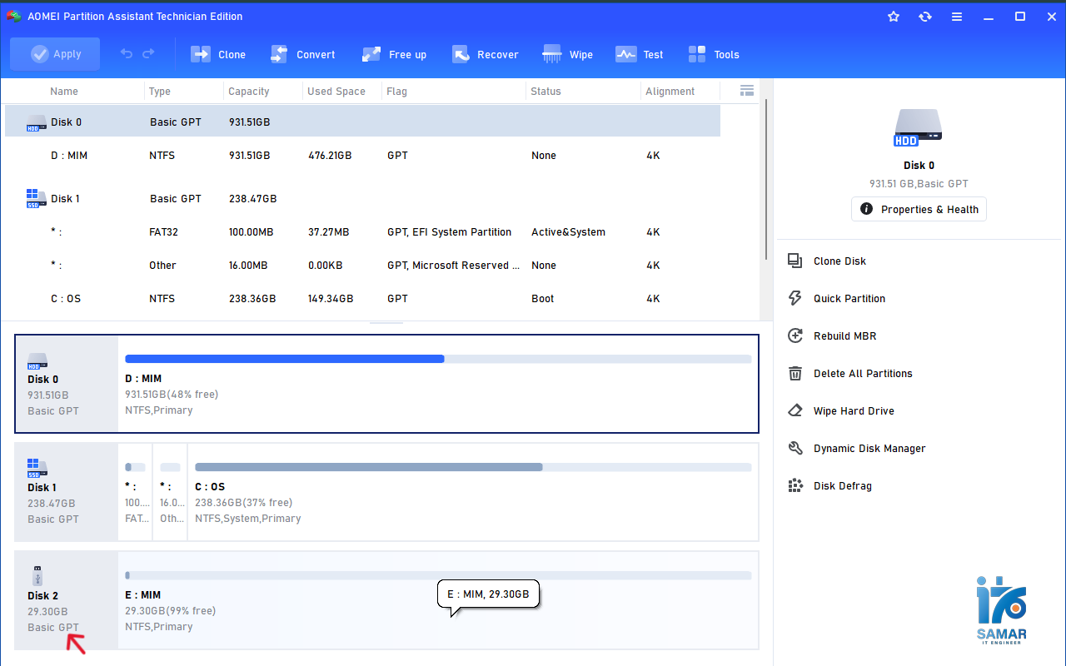The width and height of the screenshot is (1066, 666).
Task: Click the Capacity column header
Action: tap(249, 92)
